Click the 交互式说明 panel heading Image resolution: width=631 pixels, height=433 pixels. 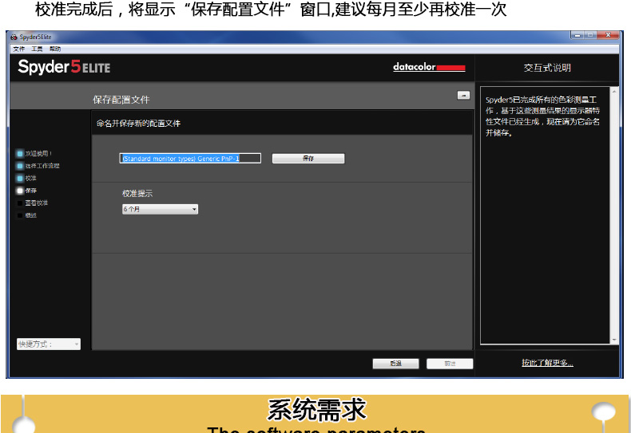click(547, 68)
